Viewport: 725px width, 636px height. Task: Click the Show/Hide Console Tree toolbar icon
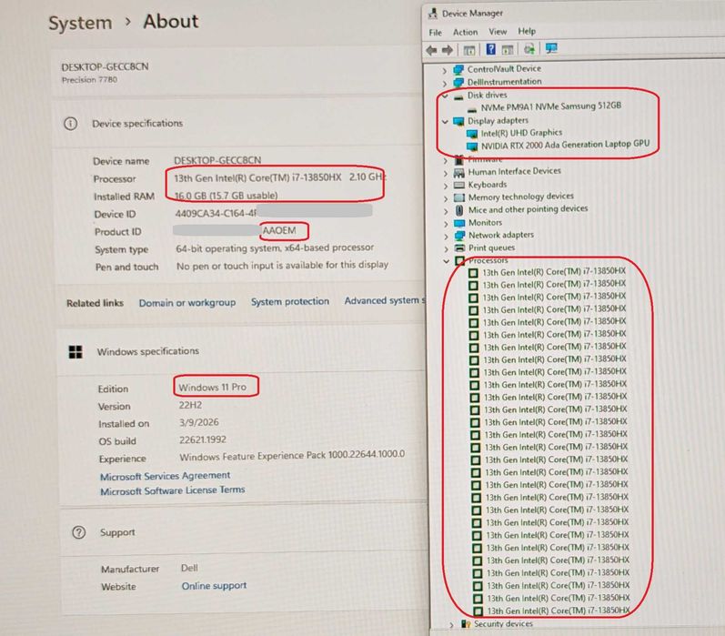(x=469, y=50)
